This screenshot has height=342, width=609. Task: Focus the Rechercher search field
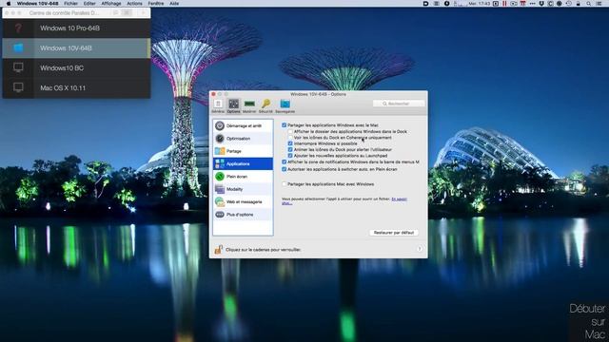[x=399, y=104]
